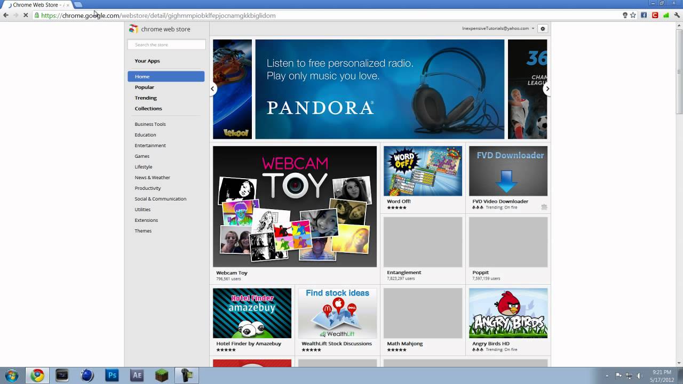Browse the Themes category
The height and width of the screenshot is (384, 683).
pyautogui.click(x=143, y=231)
